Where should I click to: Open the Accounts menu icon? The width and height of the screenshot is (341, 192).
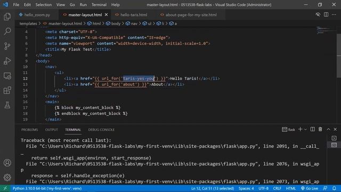[x=7, y=163]
